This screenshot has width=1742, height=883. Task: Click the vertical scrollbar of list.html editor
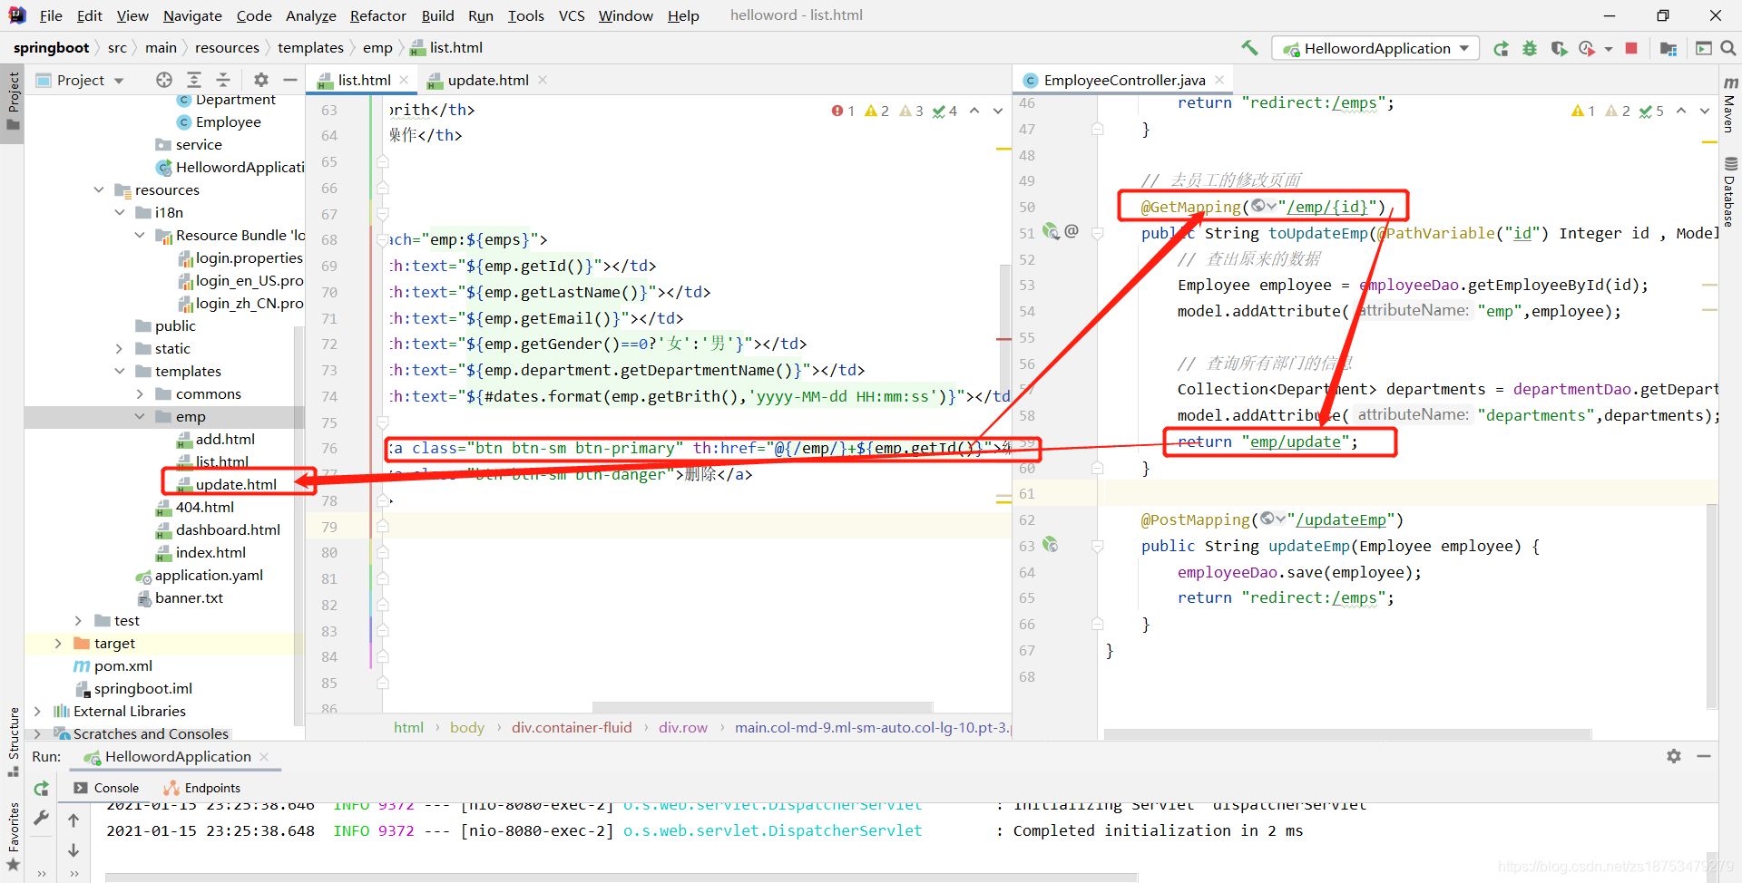[x=1004, y=326]
